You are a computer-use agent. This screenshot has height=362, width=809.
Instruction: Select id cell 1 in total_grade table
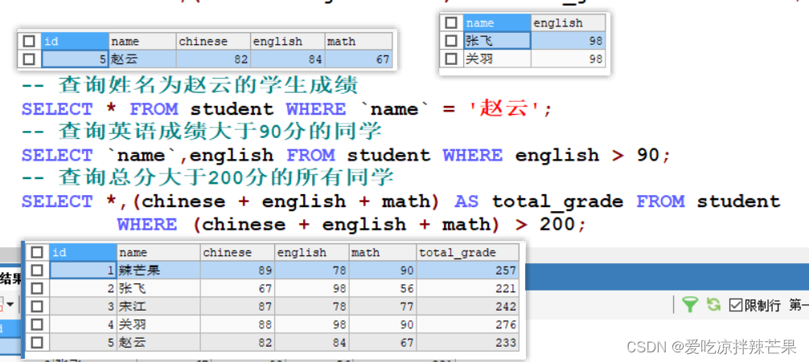[83, 270]
